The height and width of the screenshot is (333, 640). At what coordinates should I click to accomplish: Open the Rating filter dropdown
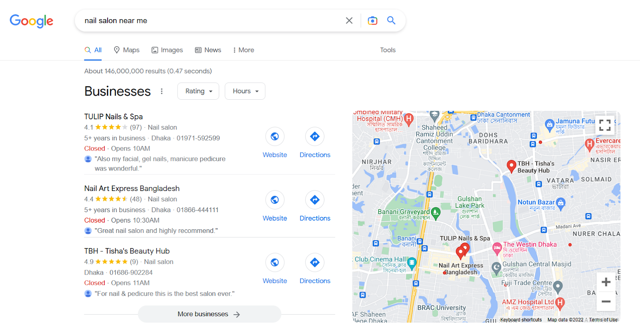[x=198, y=91]
